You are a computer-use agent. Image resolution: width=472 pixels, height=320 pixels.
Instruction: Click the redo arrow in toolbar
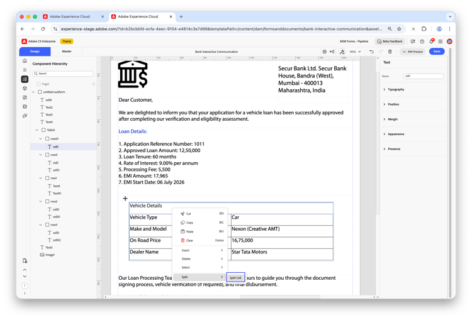click(x=381, y=52)
